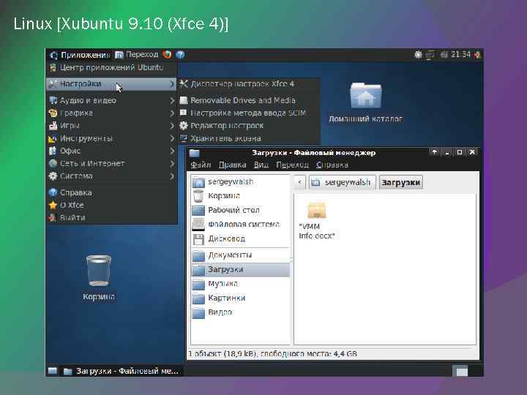The width and height of the screenshot is (527, 395).
Task: Click the Загрузки path bar button
Action: tap(400, 182)
